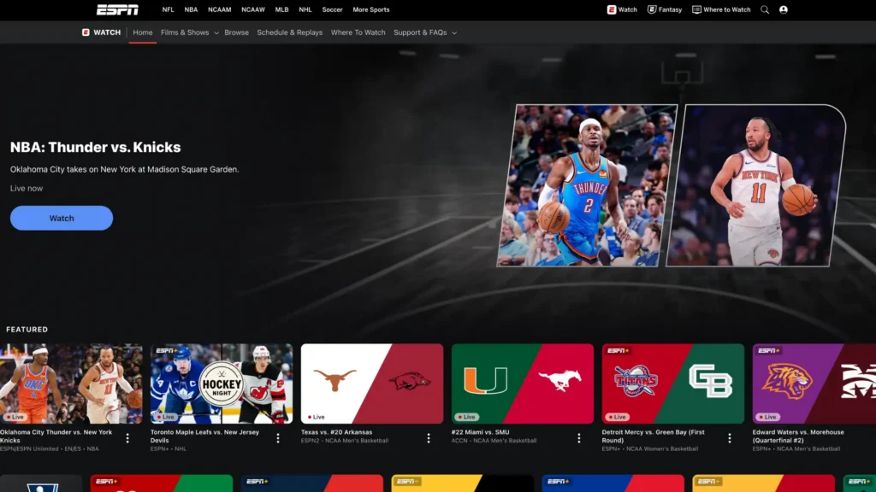Image resolution: width=876 pixels, height=492 pixels.
Task: Open options menu for Maple Leafs vs. Devils
Action: point(278,438)
